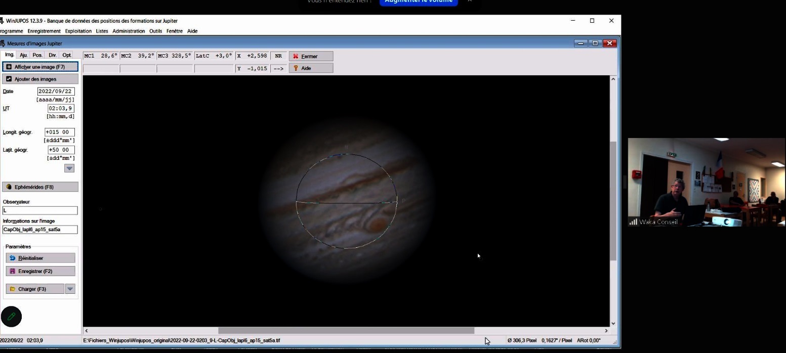Click the Latit. géogr. field +50 00

[x=61, y=150]
